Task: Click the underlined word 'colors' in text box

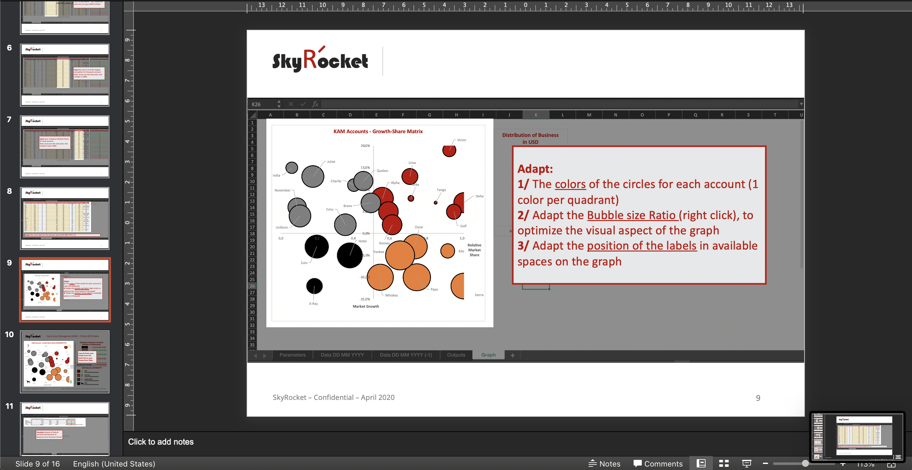Action: tap(570, 184)
